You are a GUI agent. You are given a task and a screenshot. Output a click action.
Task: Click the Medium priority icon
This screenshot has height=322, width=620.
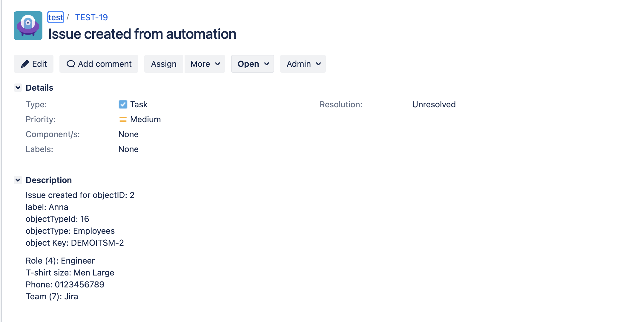(x=123, y=119)
